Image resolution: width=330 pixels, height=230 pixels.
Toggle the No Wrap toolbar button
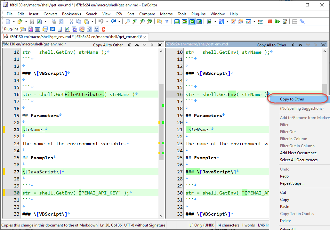coord(177,21)
